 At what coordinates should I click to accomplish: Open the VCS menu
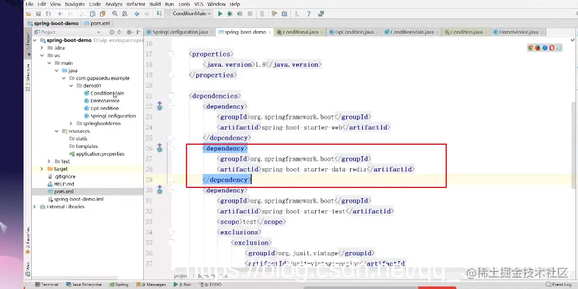tap(199, 4)
